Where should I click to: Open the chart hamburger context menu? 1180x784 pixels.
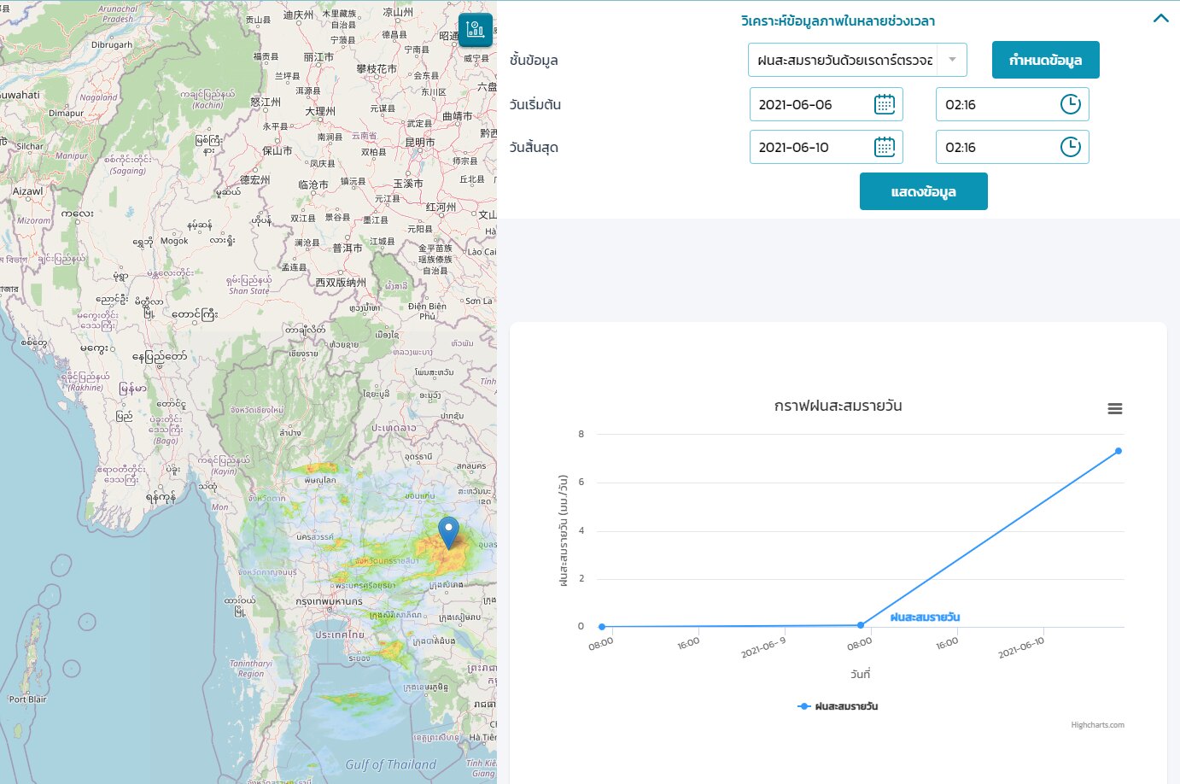coord(1114,409)
